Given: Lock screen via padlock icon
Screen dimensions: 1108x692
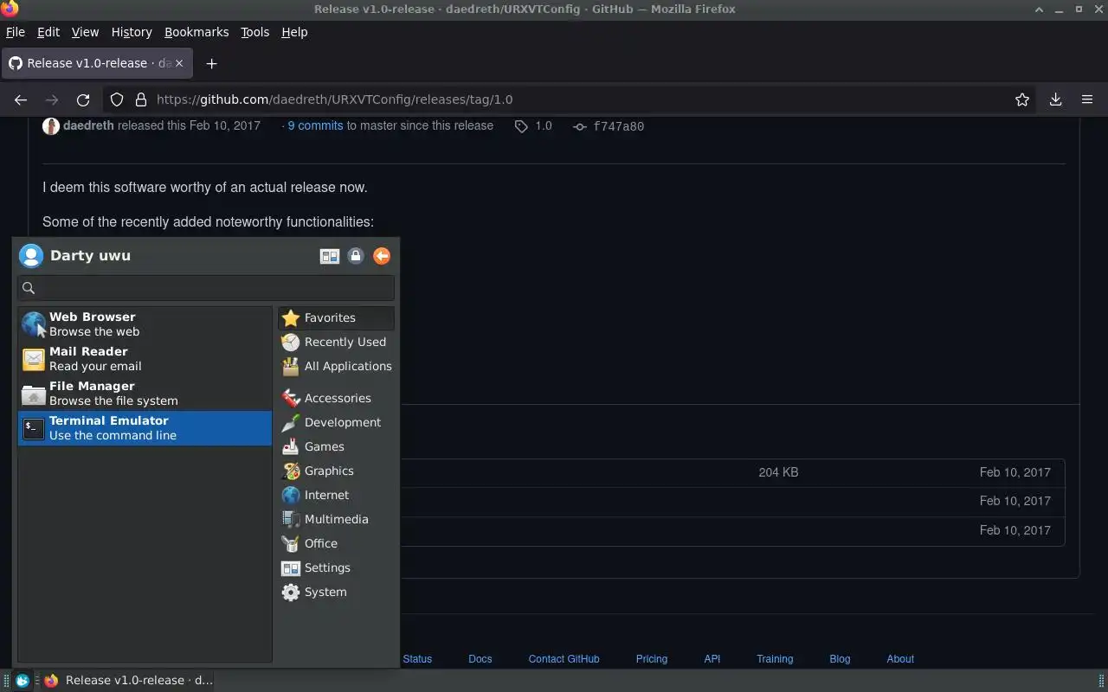Looking at the screenshot, I should point(356,256).
